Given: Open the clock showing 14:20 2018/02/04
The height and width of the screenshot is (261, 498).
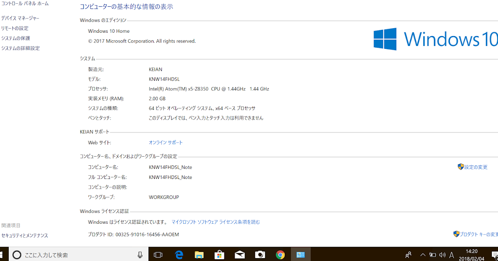Looking at the screenshot, I should point(472,255).
